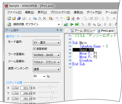Click the New project icon
Screen dimensions: 122x104
click(9, 19)
